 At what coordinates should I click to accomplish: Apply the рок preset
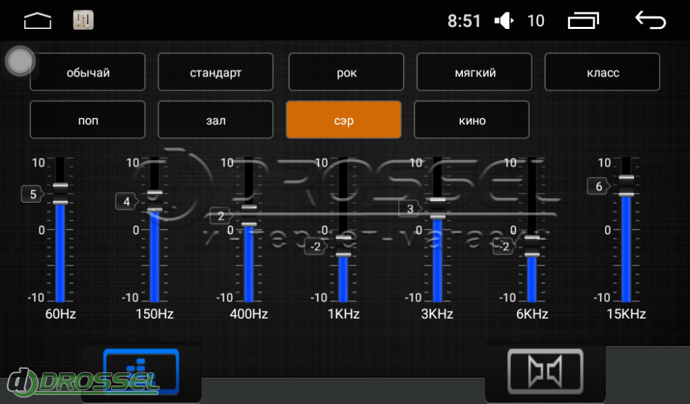point(346,72)
